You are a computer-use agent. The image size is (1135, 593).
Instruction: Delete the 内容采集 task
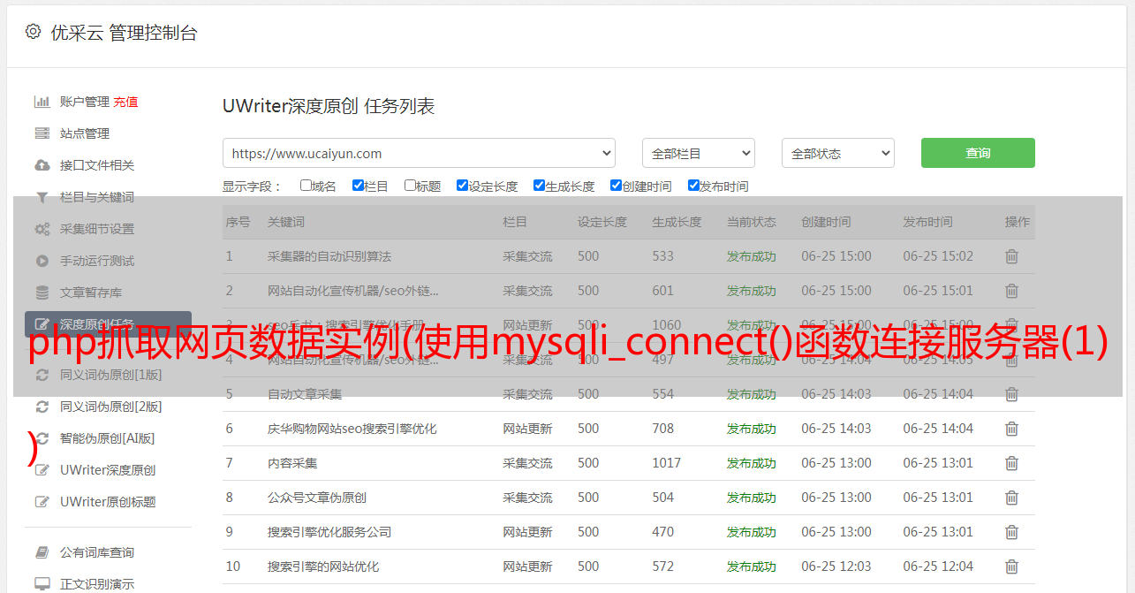coord(1011,463)
